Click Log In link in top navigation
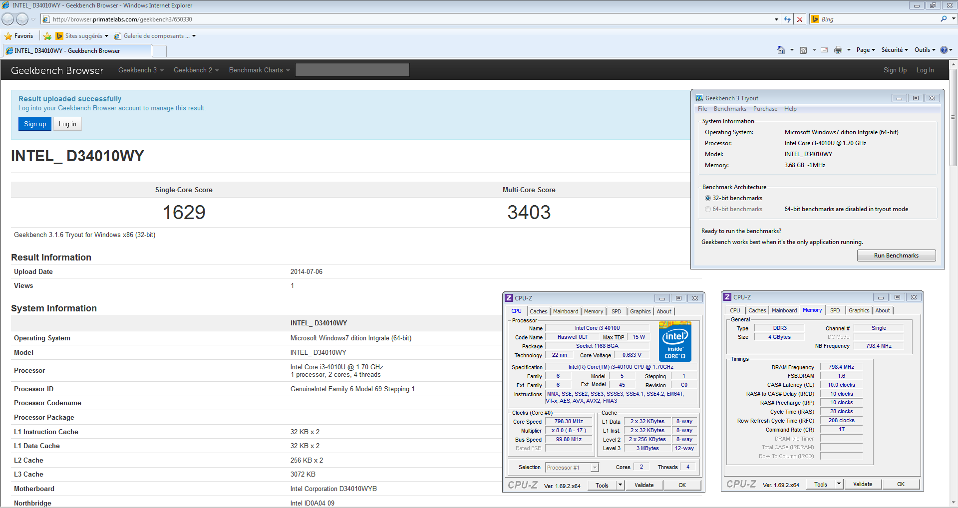Image resolution: width=958 pixels, height=508 pixels. point(925,70)
